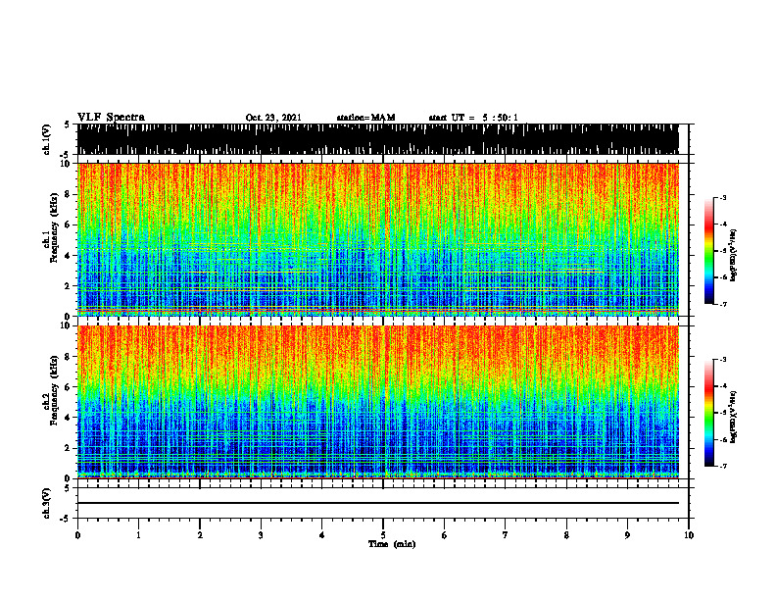Click the time axis tick label "3"
This screenshot has height=600, width=776.
pyautogui.click(x=261, y=535)
